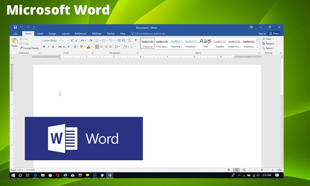Toggle Bold formatting

tap(44, 47)
